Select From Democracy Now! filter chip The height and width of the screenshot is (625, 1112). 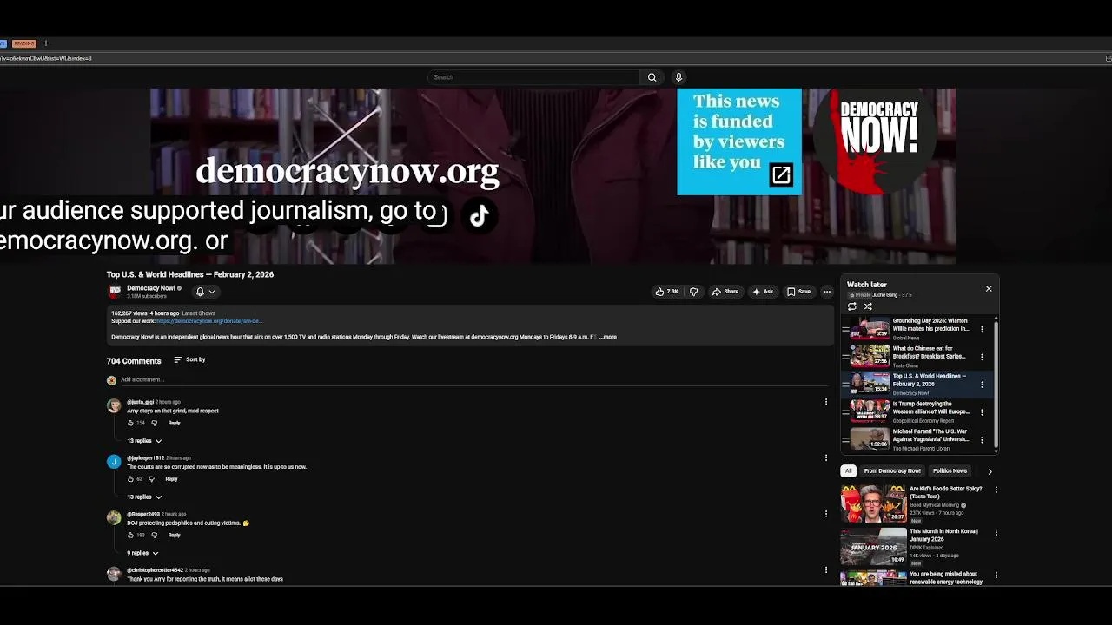pyautogui.click(x=891, y=471)
